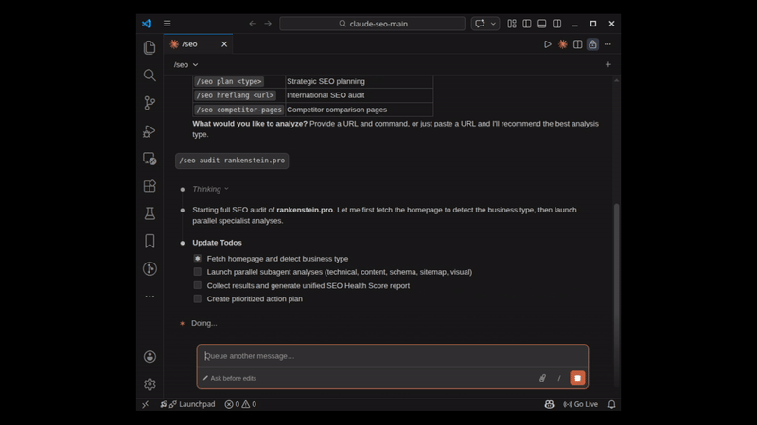Screen dimensions: 757x425
Task: Open the Bookmarks view
Action: (x=150, y=241)
